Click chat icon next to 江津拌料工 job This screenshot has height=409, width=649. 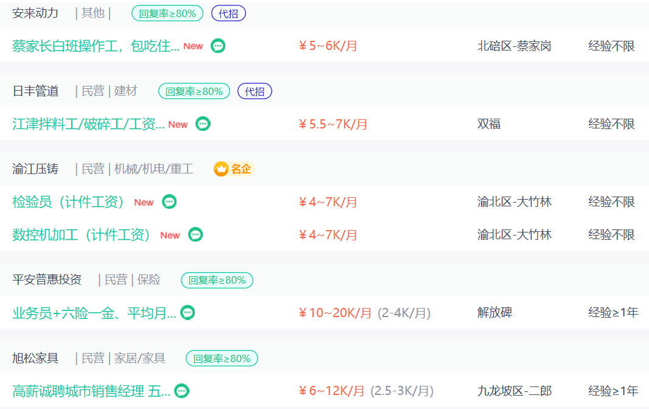click(x=203, y=124)
